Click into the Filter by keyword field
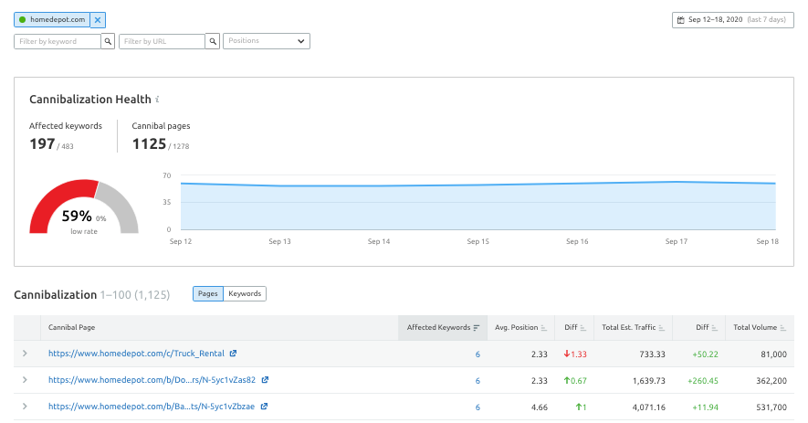 [57, 41]
